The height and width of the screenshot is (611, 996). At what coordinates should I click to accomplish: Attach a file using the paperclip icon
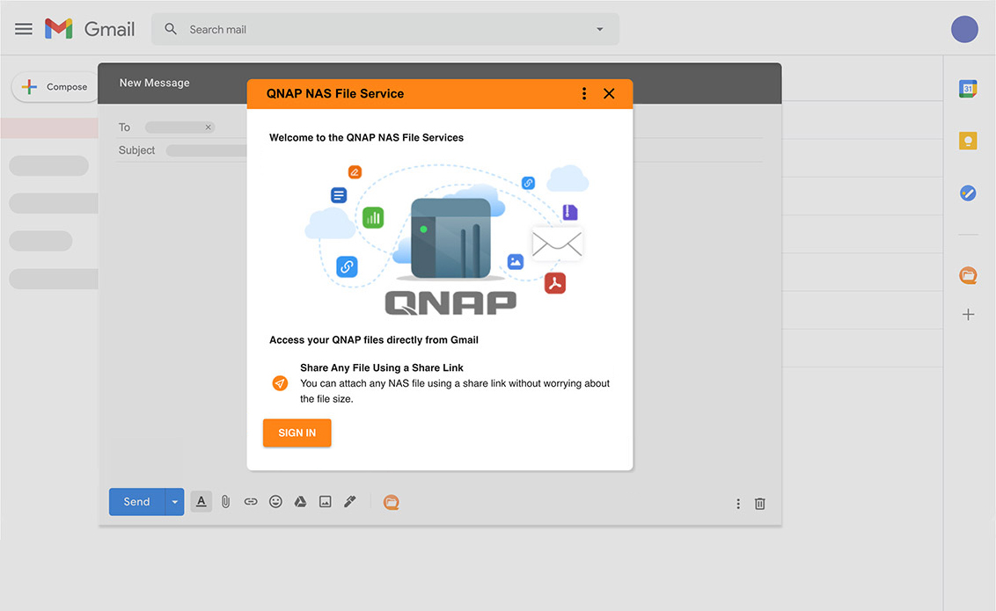coord(225,501)
